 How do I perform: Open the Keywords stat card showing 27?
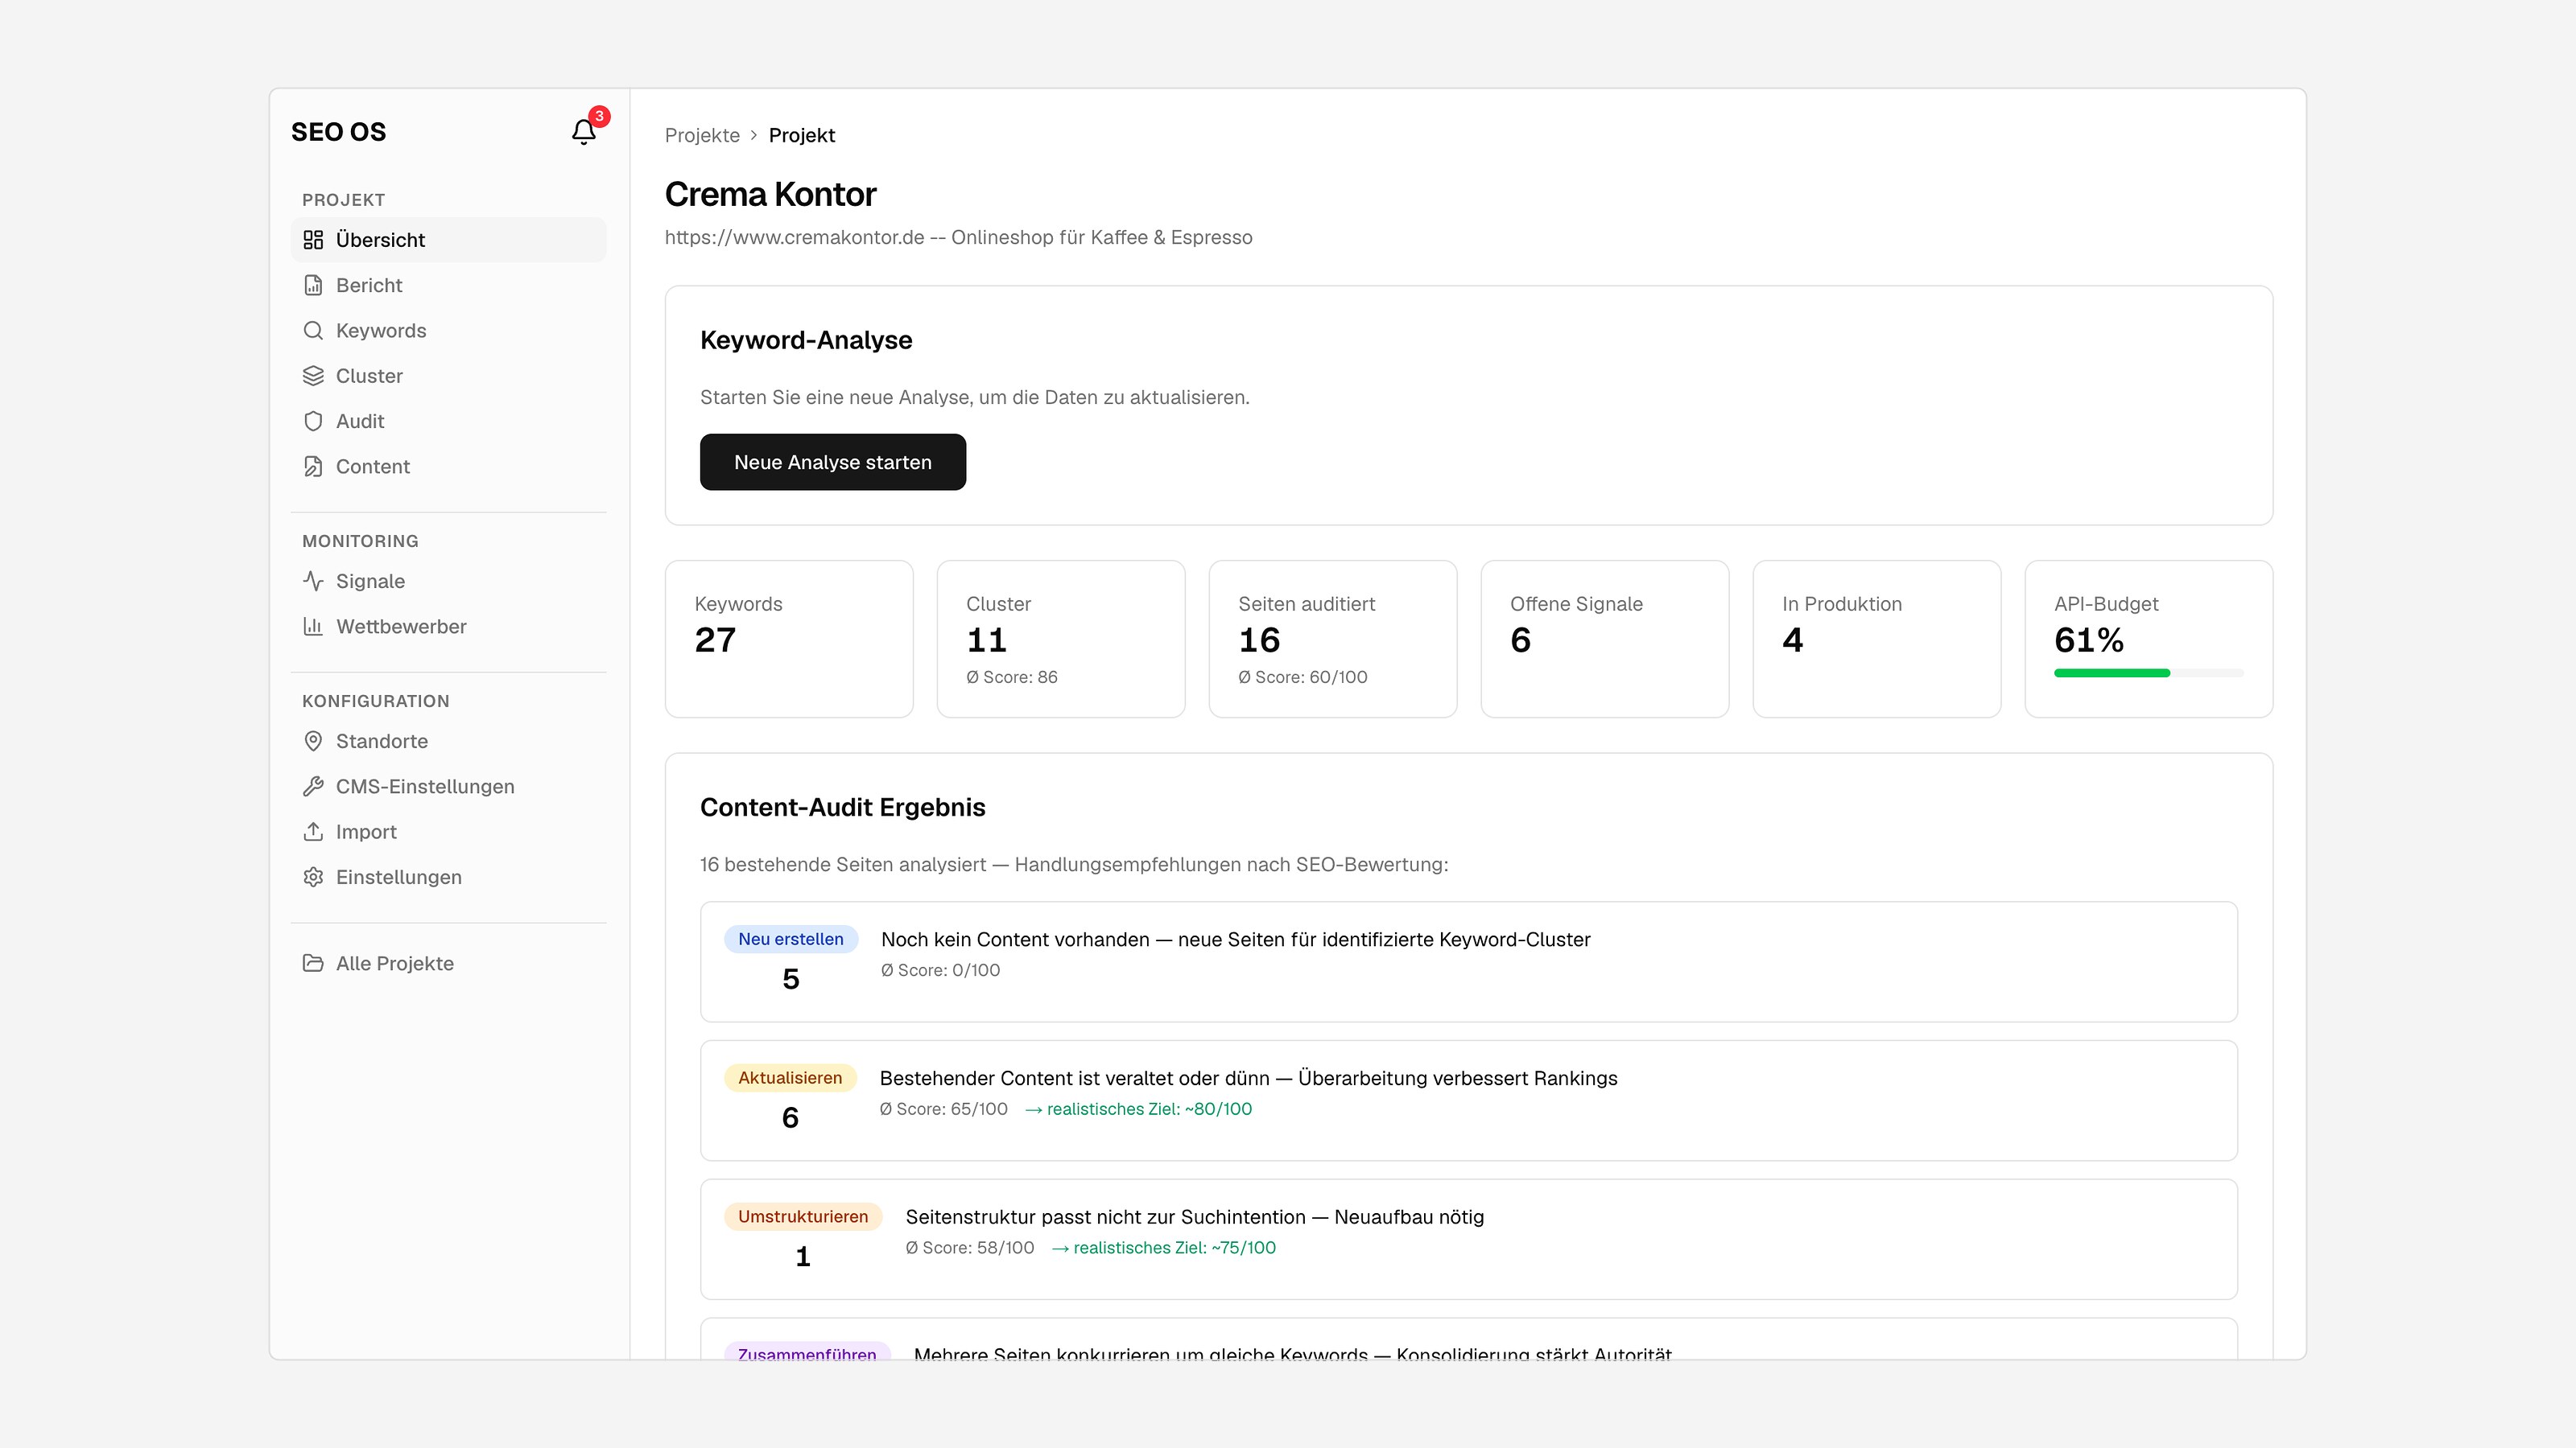coord(789,639)
